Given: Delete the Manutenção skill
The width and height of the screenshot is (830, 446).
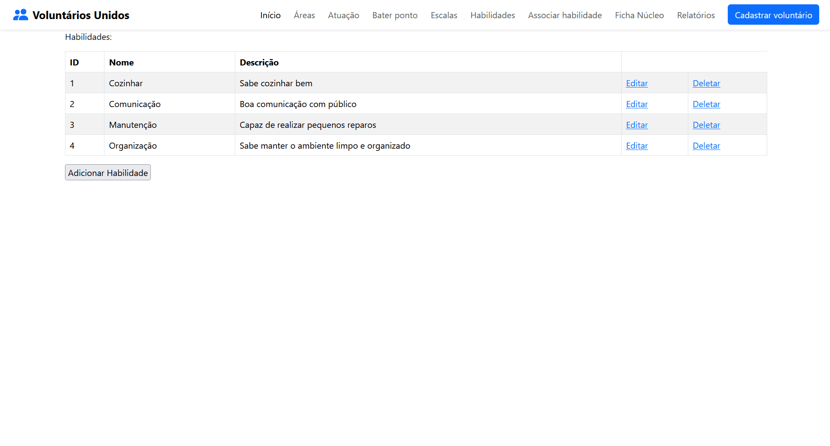Looking at the screenshot, I should pos(706,124).
